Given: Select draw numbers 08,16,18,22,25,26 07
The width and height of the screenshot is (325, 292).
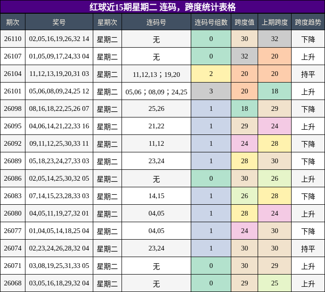Looking at the screenshot, I should point(59,108).
